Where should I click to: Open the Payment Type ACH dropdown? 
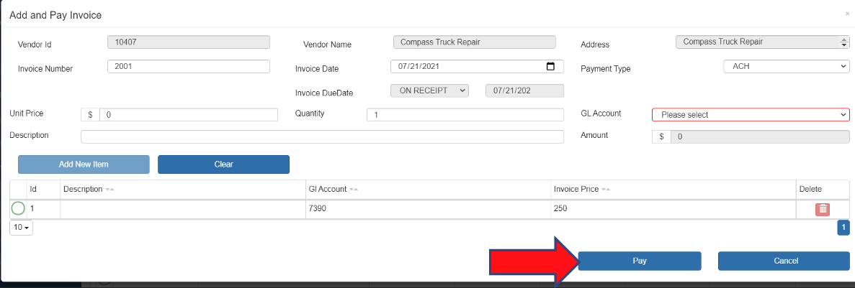pyautogui.click(x=787, y=66)
